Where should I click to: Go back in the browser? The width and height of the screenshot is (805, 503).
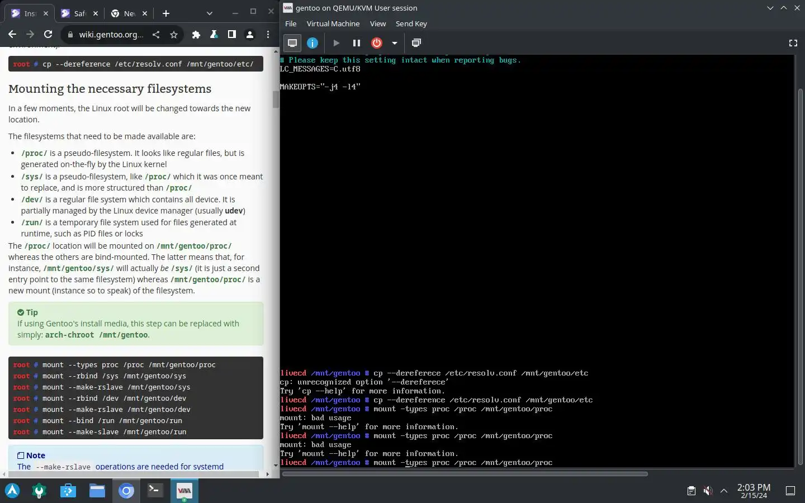pos(12,34)
